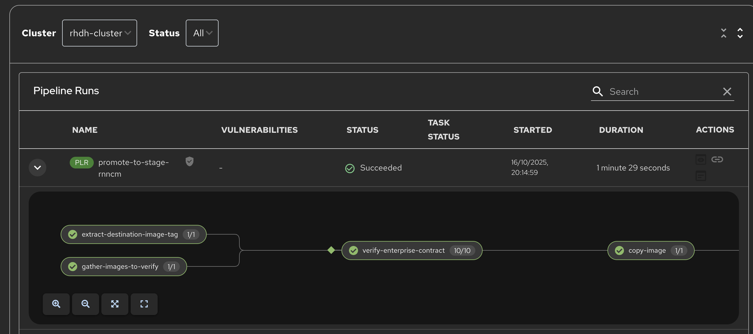
Task: Click the fit to screen graph button
Action: [x=115, y=304]
